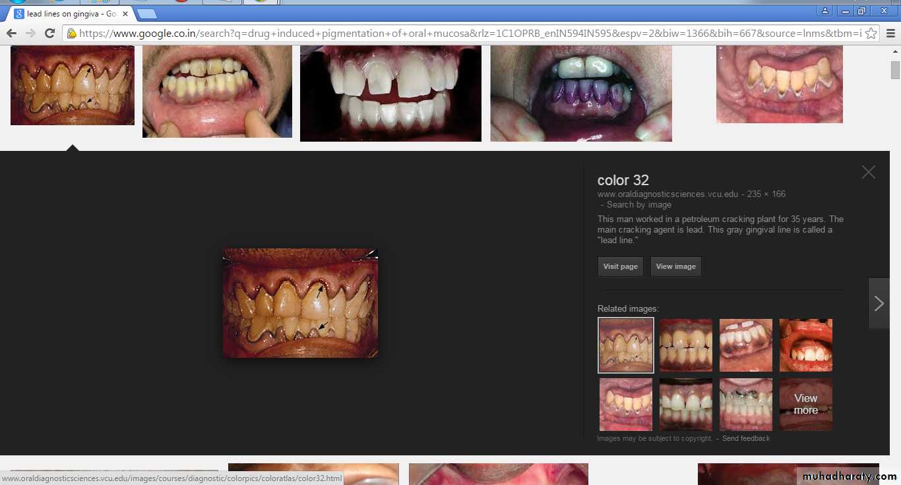Close the image preview panel X
The image size is (901, 485).
868,172
